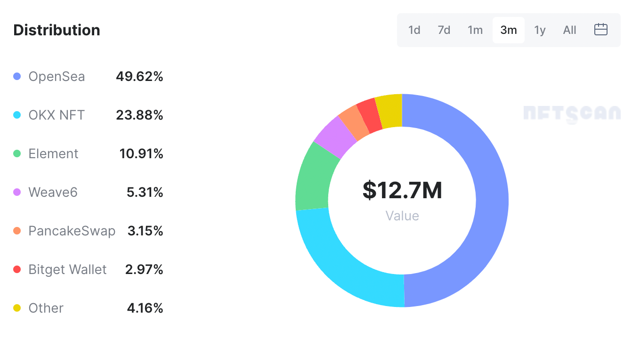Click the $12.7M total value
The image size is (632, 355).
402,190
